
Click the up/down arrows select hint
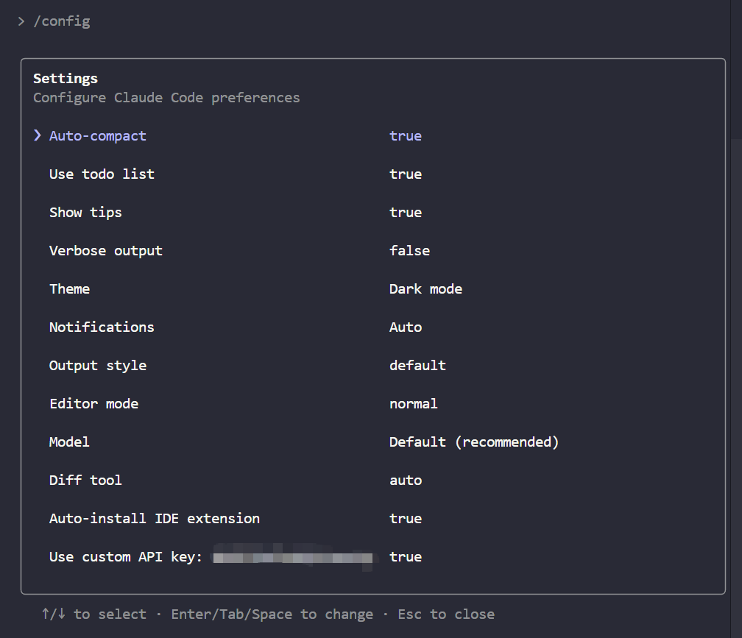coord(93,614)
